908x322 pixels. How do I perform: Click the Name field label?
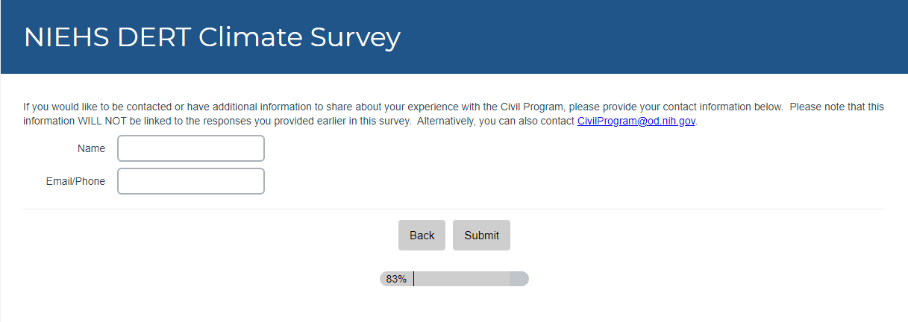point(91,148)
